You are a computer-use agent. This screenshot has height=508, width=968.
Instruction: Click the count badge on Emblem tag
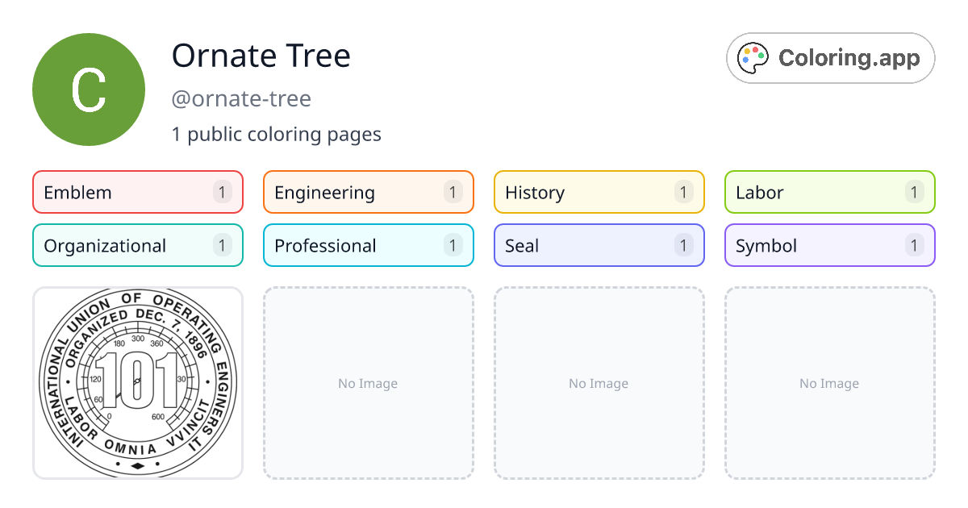[x=223, y=192]
